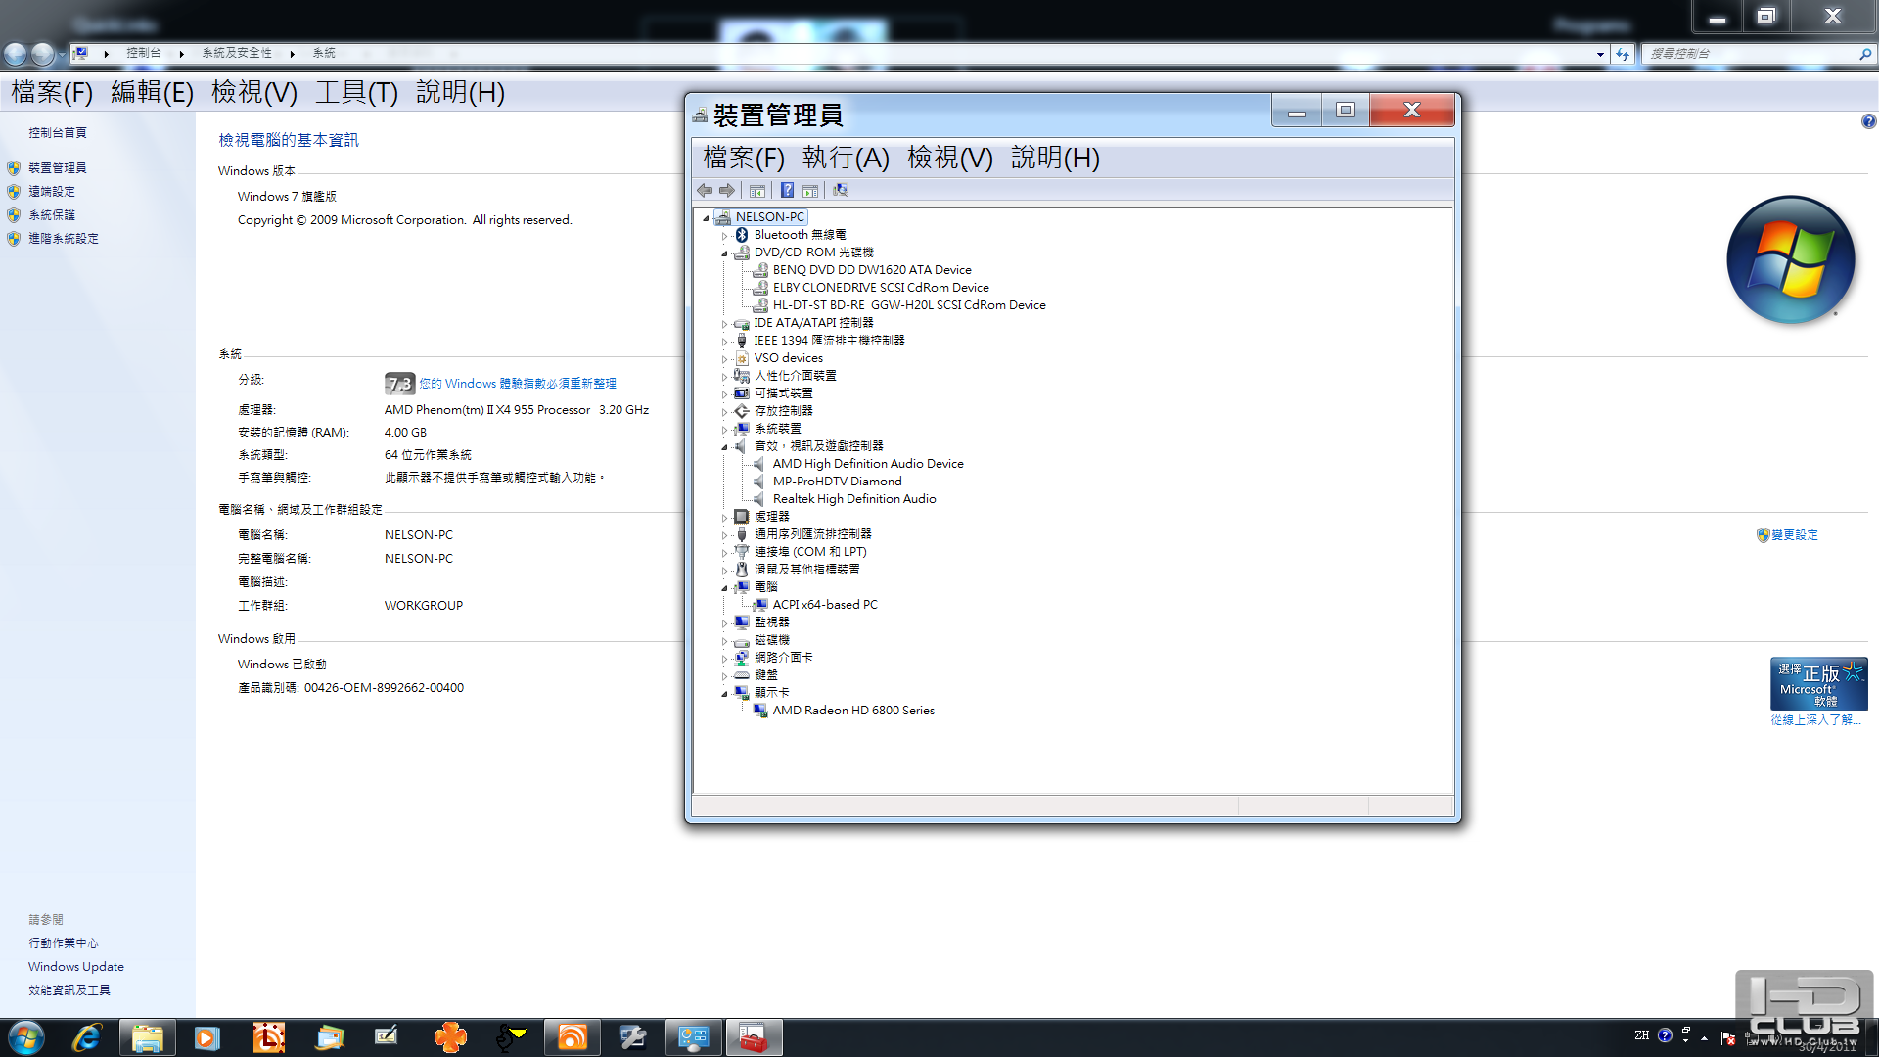
Task: Collapse the DVD/CD-ROM 光碟機 node
Action: [725, 253]
